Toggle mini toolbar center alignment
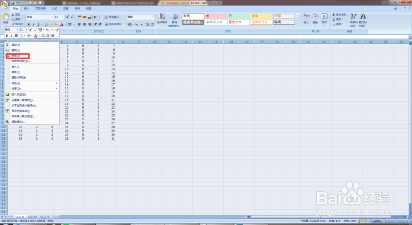 (x=16, y=35)
